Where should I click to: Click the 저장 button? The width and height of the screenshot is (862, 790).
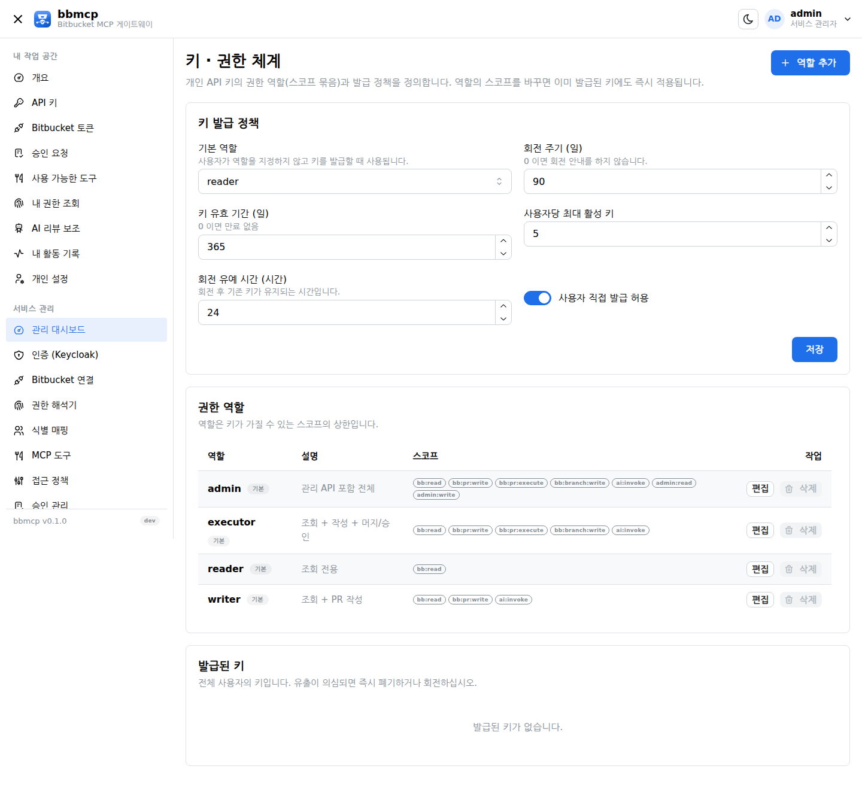[x=814, y=350]
